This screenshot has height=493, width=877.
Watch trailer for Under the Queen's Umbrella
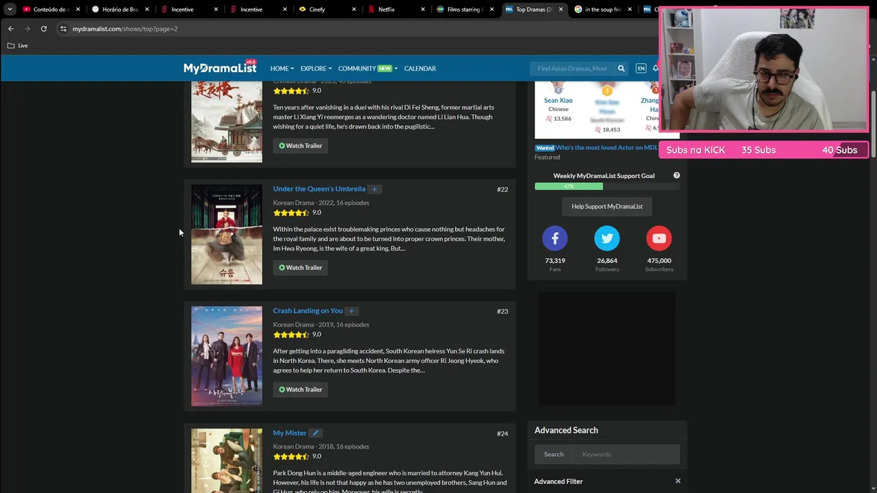pyautogui.click(x=301, y=268)
